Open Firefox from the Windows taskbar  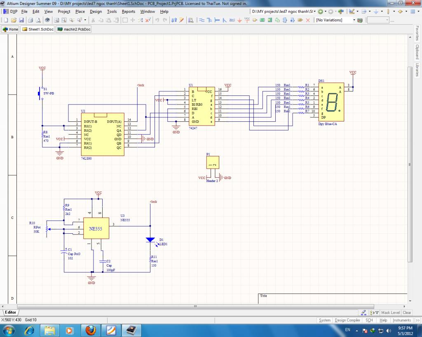tap(91, 330)
